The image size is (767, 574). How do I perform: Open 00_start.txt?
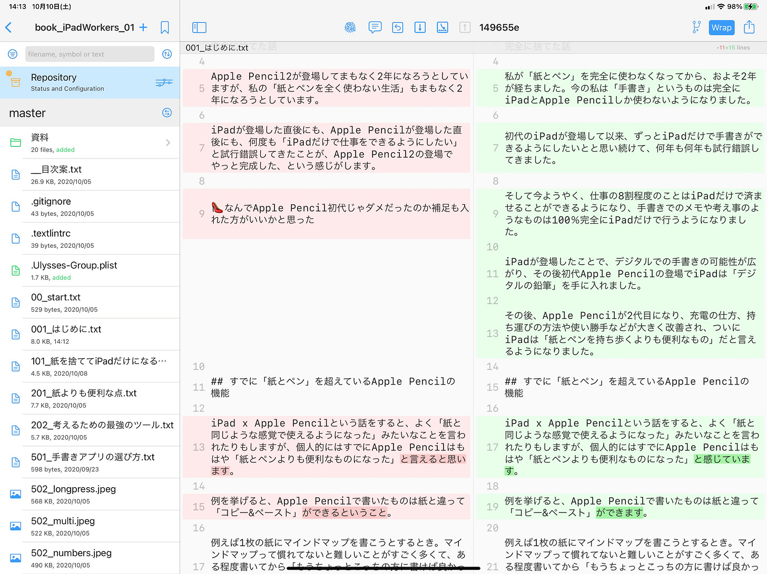pos(90,303)
